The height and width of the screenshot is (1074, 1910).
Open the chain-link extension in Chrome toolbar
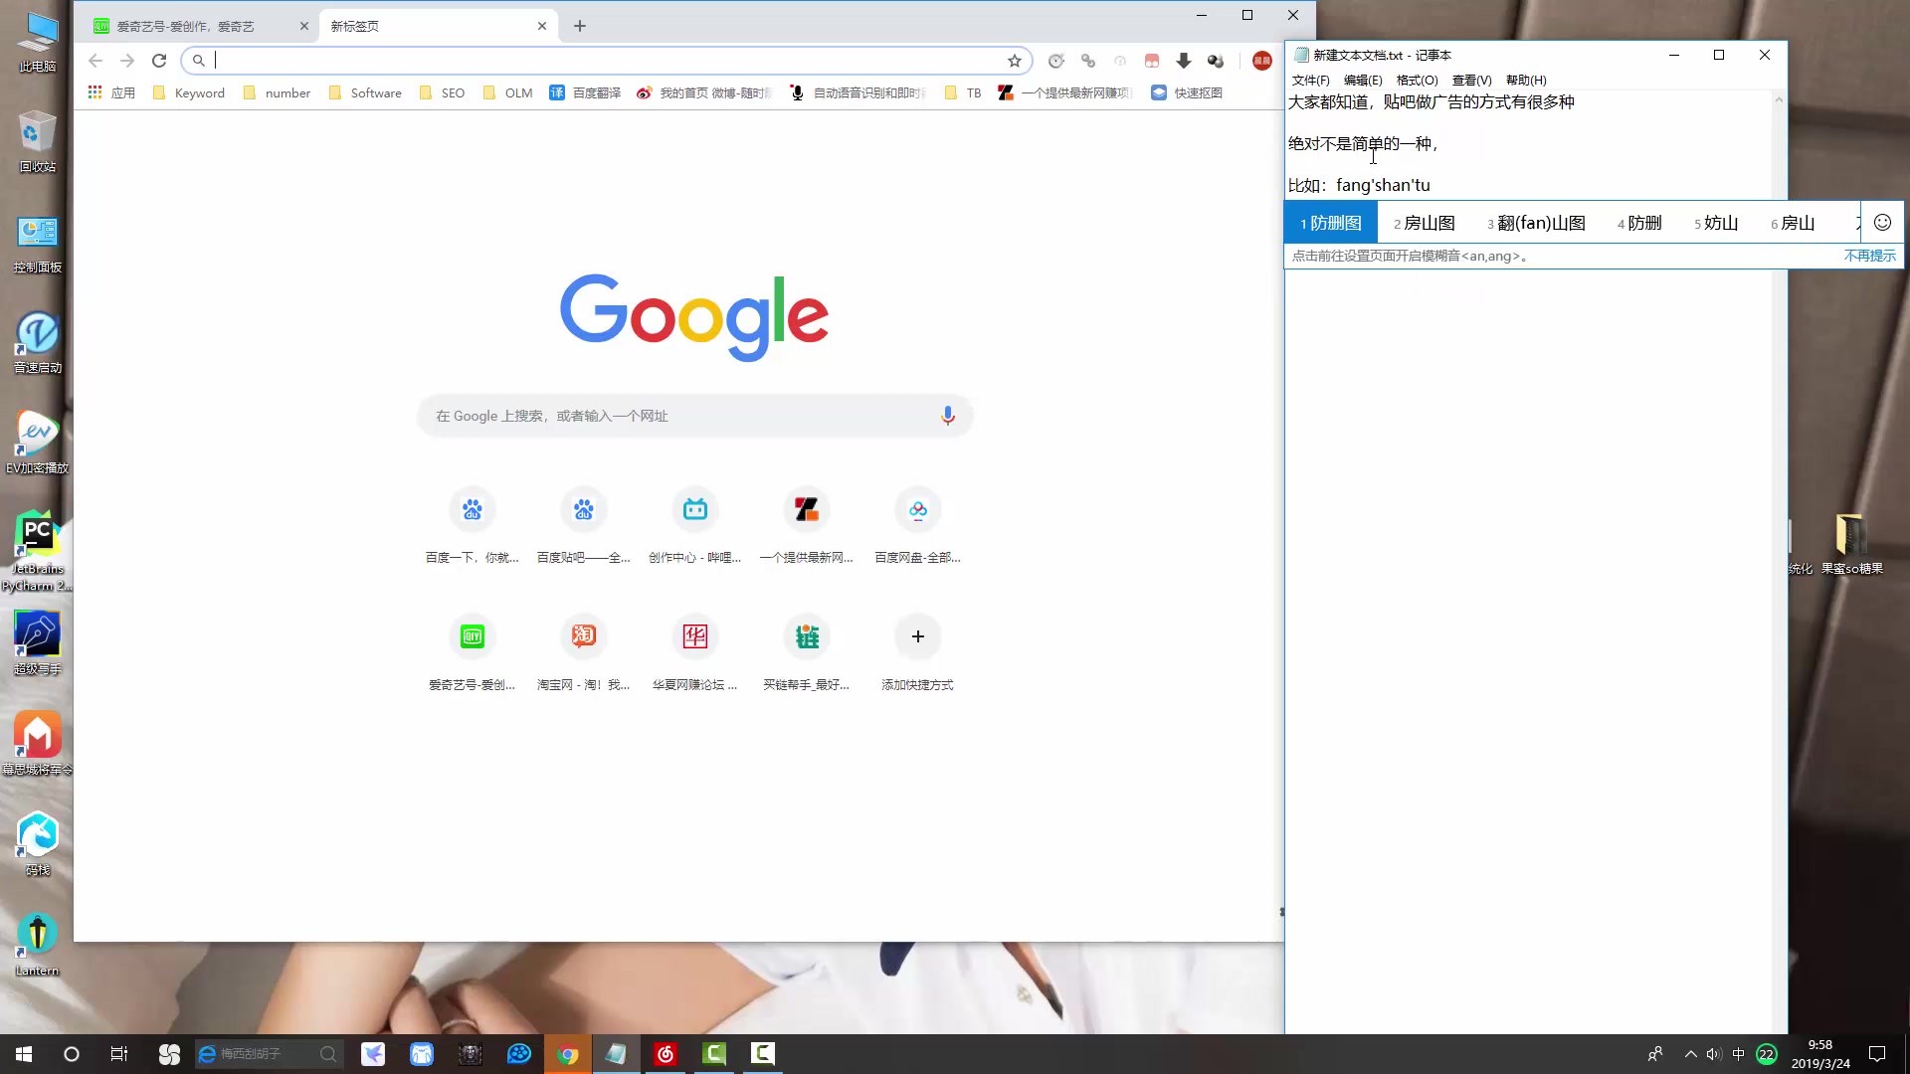click(x=1088, y=61)
